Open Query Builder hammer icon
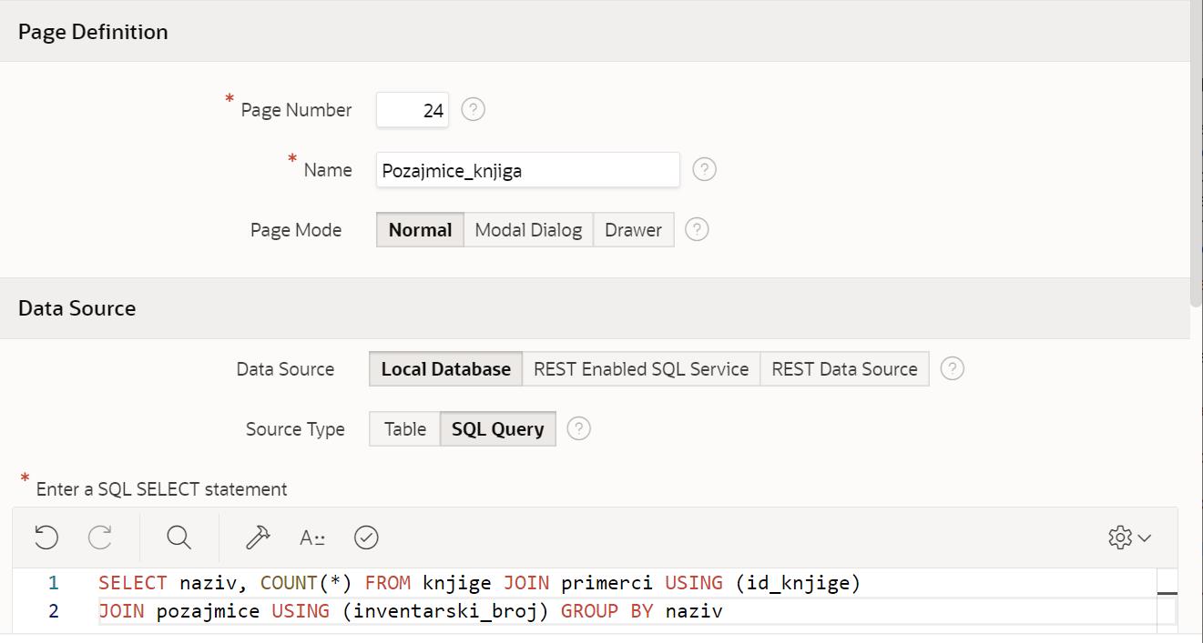Viewport: 1203px width, 643px height. pyautogui.click(x=258, y=538)
